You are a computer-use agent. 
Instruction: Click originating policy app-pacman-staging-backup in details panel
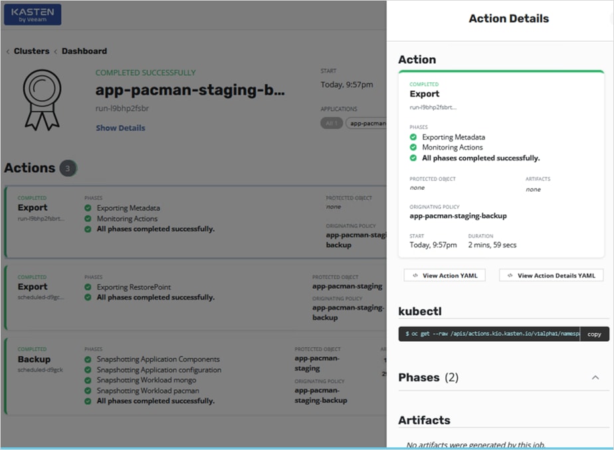458,216
